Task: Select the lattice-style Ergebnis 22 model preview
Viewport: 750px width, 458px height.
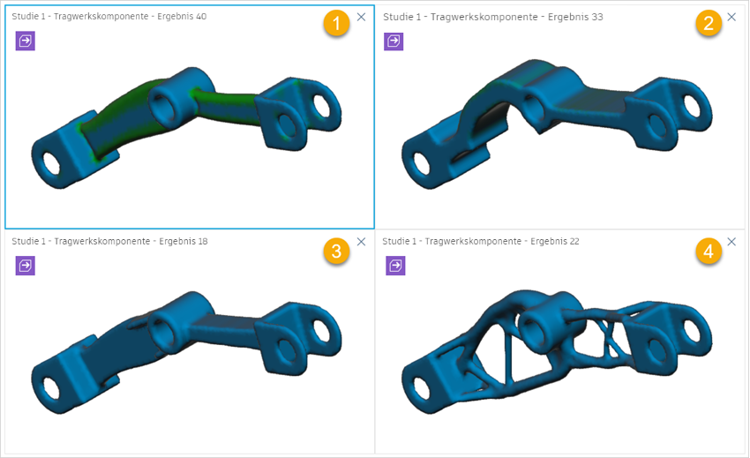Action: [558, 350]
